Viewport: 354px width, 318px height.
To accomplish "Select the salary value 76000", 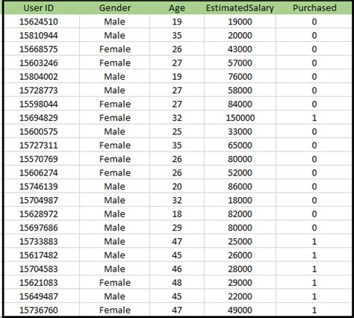I will point(240,77).
